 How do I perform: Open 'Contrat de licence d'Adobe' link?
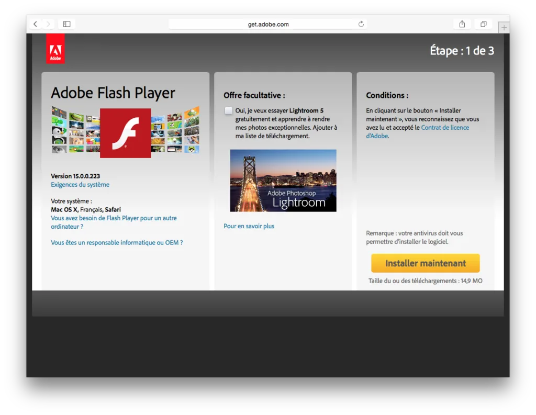pyautogui.click(x=417, y=131)
